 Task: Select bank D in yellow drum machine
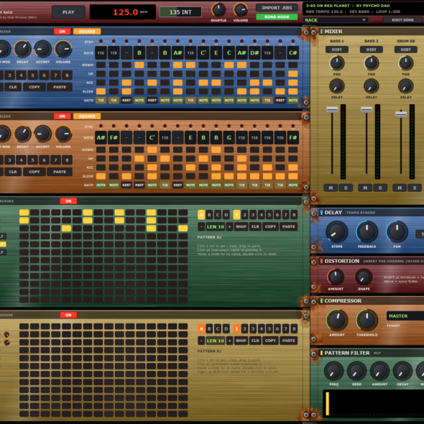click(x=226, y=329)
